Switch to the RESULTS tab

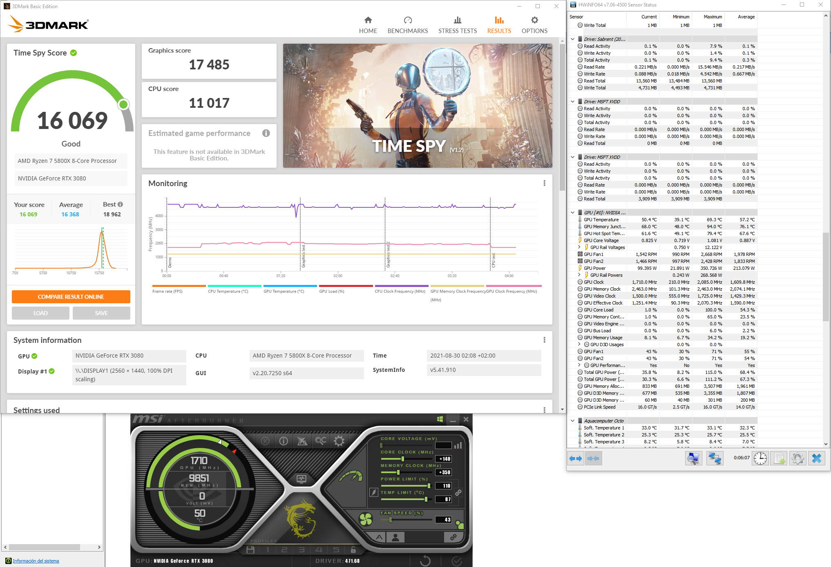click(499, 25)
